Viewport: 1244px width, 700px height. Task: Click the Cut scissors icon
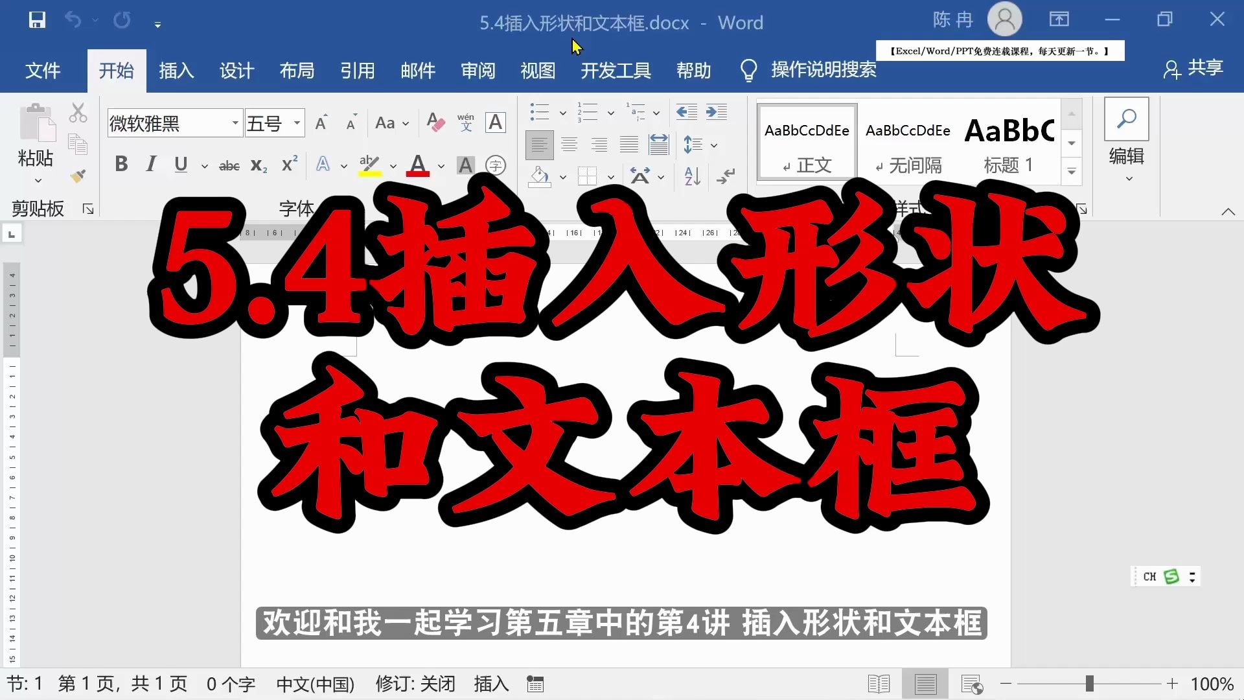[x=77, y=113]
